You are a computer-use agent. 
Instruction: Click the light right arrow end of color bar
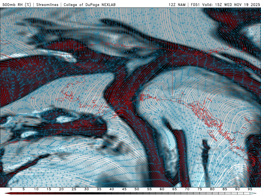tap(253, 193)
